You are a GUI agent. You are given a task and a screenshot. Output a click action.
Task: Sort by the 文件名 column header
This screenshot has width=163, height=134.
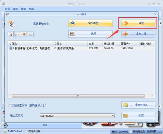[31, 44]
